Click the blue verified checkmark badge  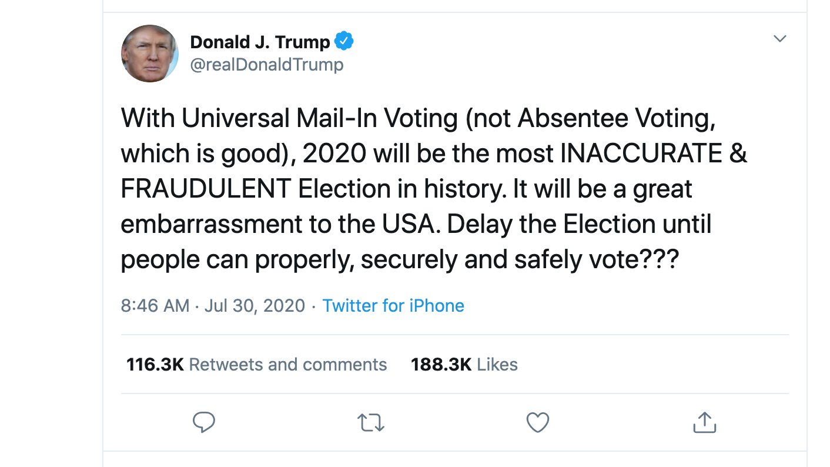pos(344,42)
